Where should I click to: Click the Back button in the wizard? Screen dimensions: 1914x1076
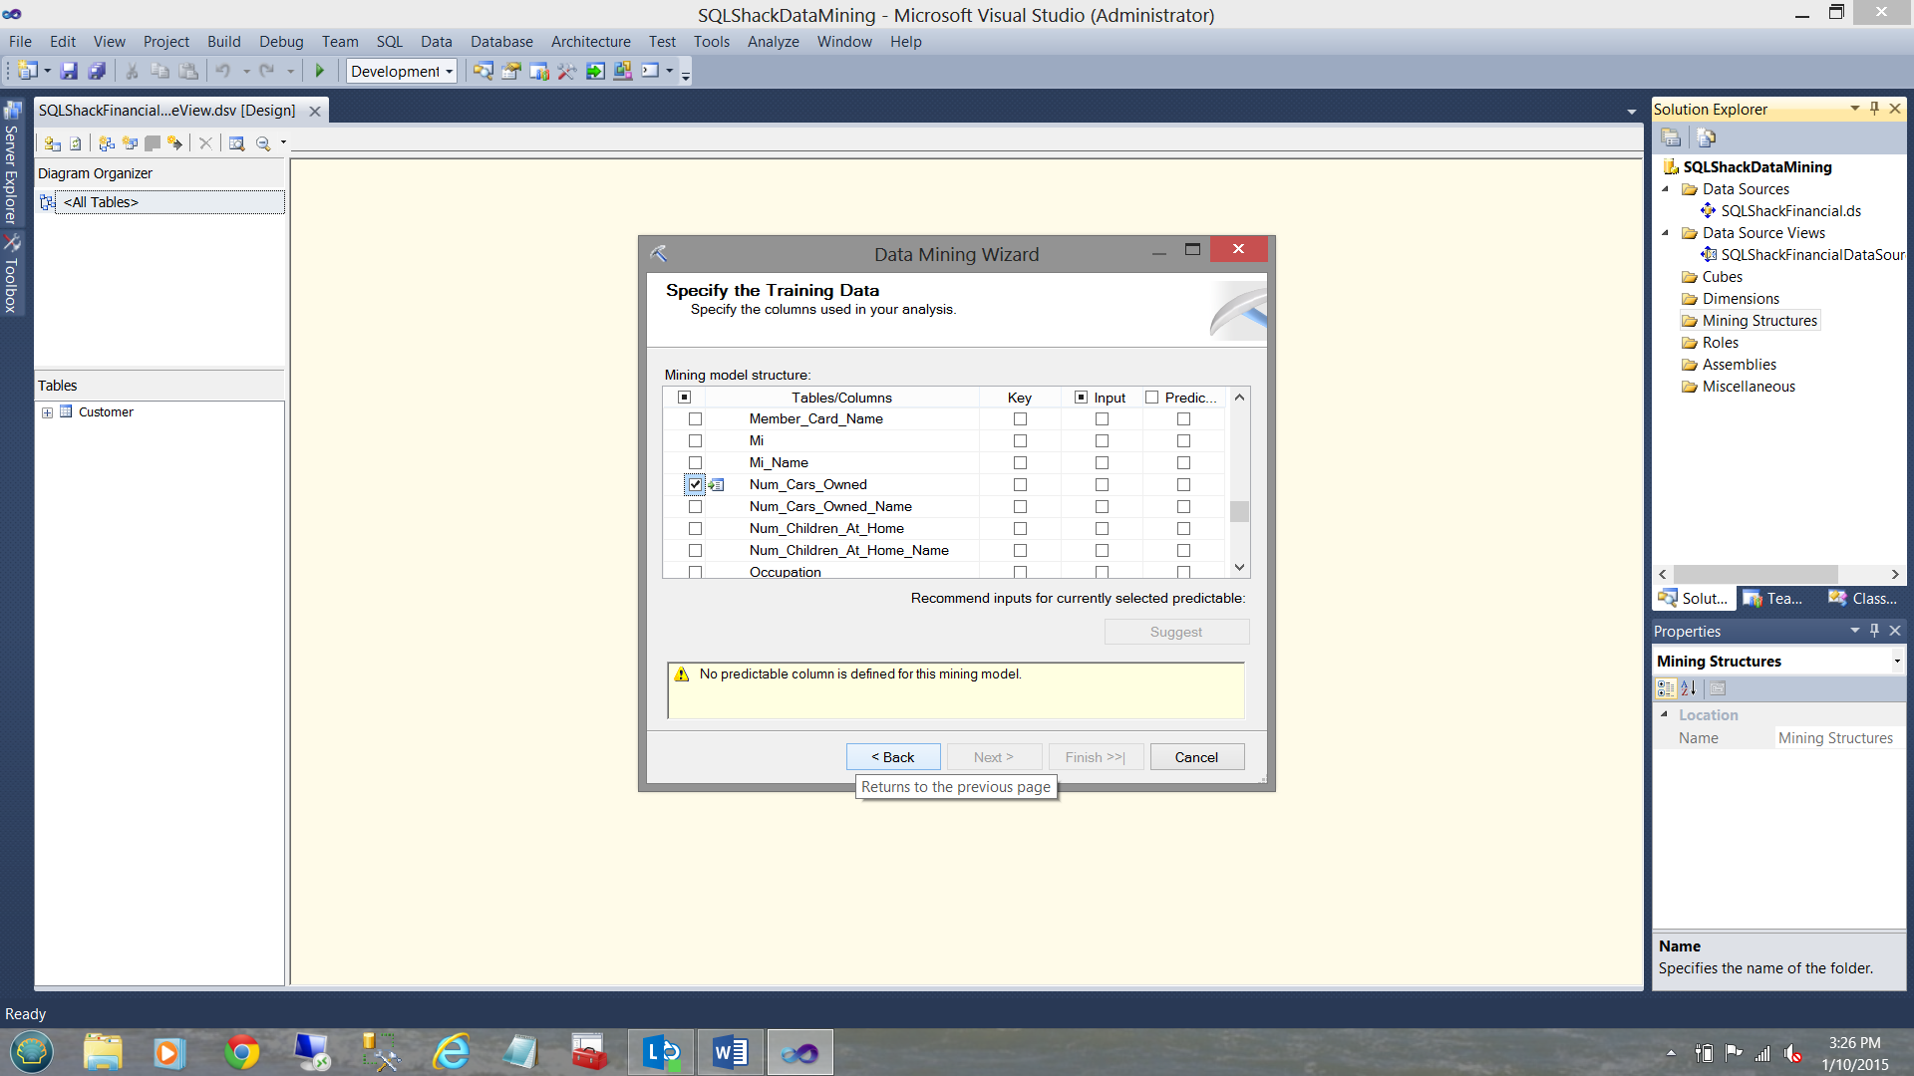892,757
